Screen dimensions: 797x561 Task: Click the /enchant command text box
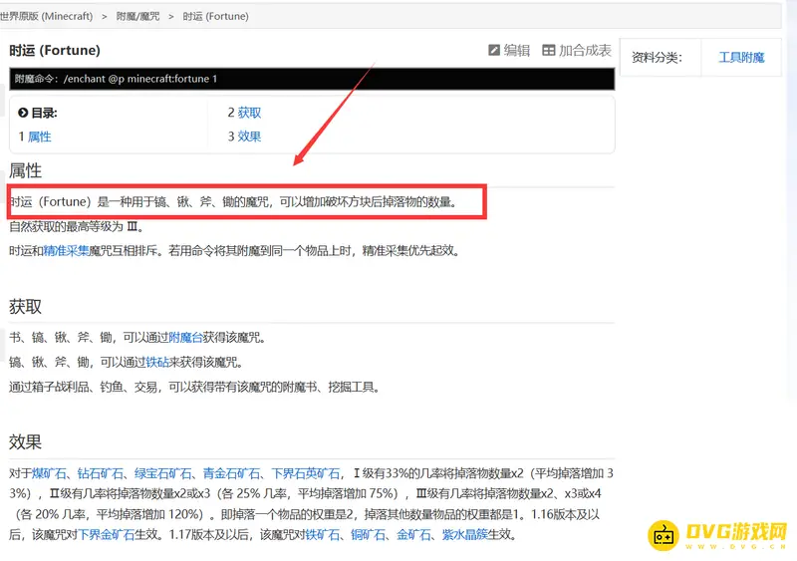311,79
